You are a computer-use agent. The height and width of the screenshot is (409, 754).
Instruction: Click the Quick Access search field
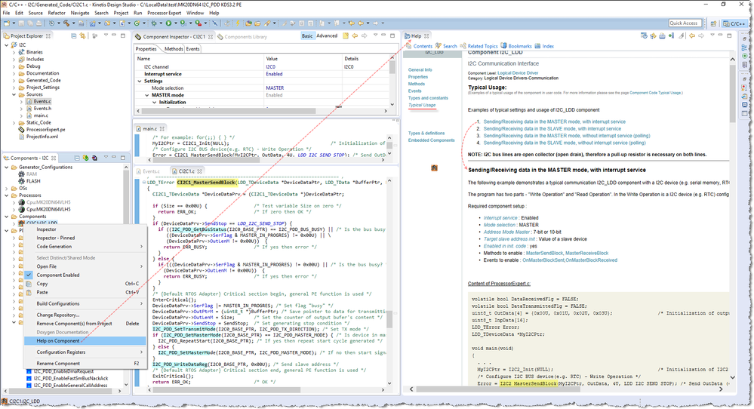[684, 23]
